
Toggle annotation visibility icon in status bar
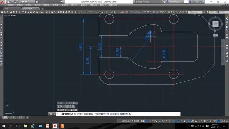(x=189, y=121)
